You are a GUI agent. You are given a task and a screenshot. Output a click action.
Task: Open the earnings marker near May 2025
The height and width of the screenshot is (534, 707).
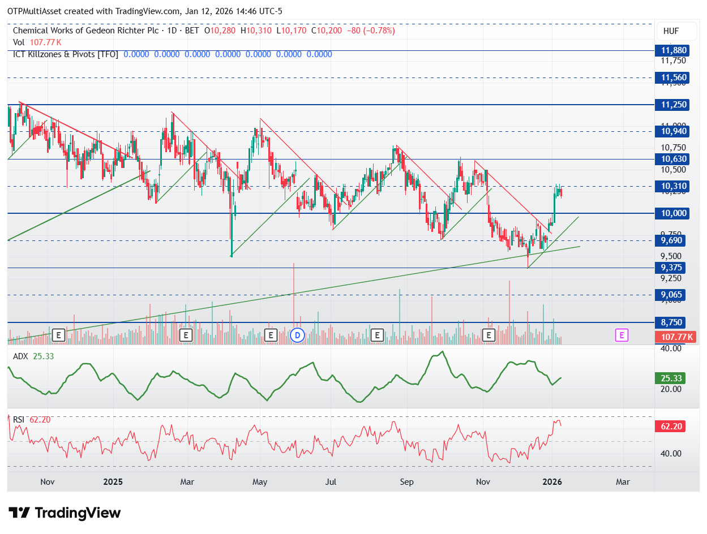[271, 335]
